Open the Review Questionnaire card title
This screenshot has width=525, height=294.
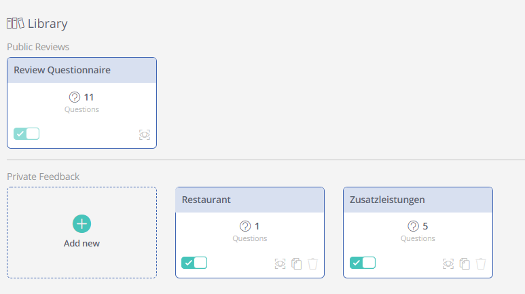click(62, 70)
